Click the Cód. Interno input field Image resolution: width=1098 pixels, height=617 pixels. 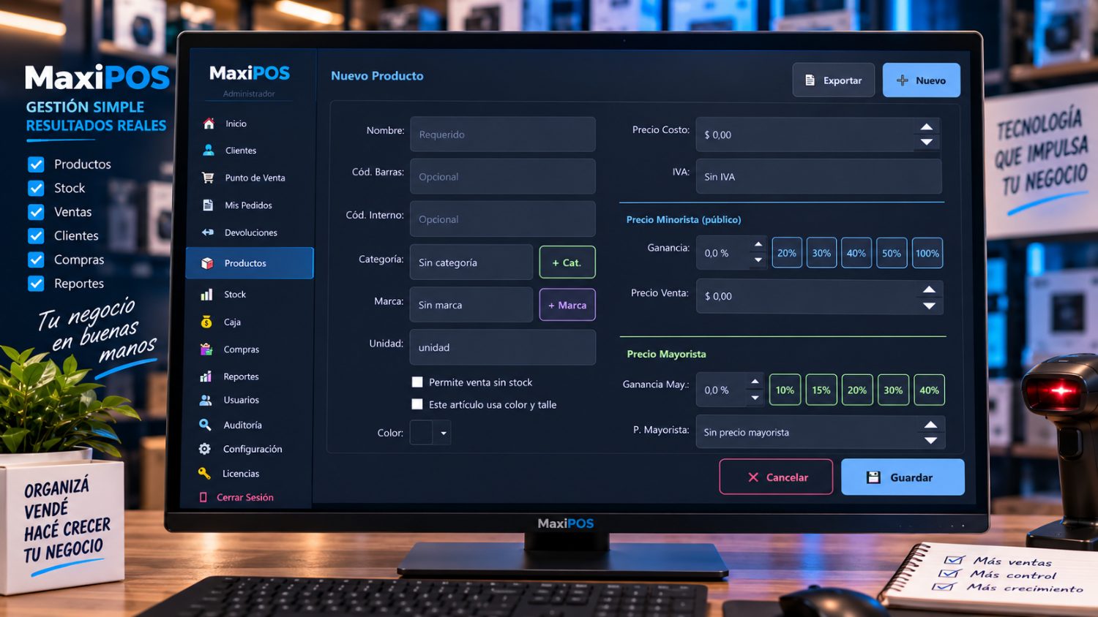pyautogui.click(x=502, y=219)
